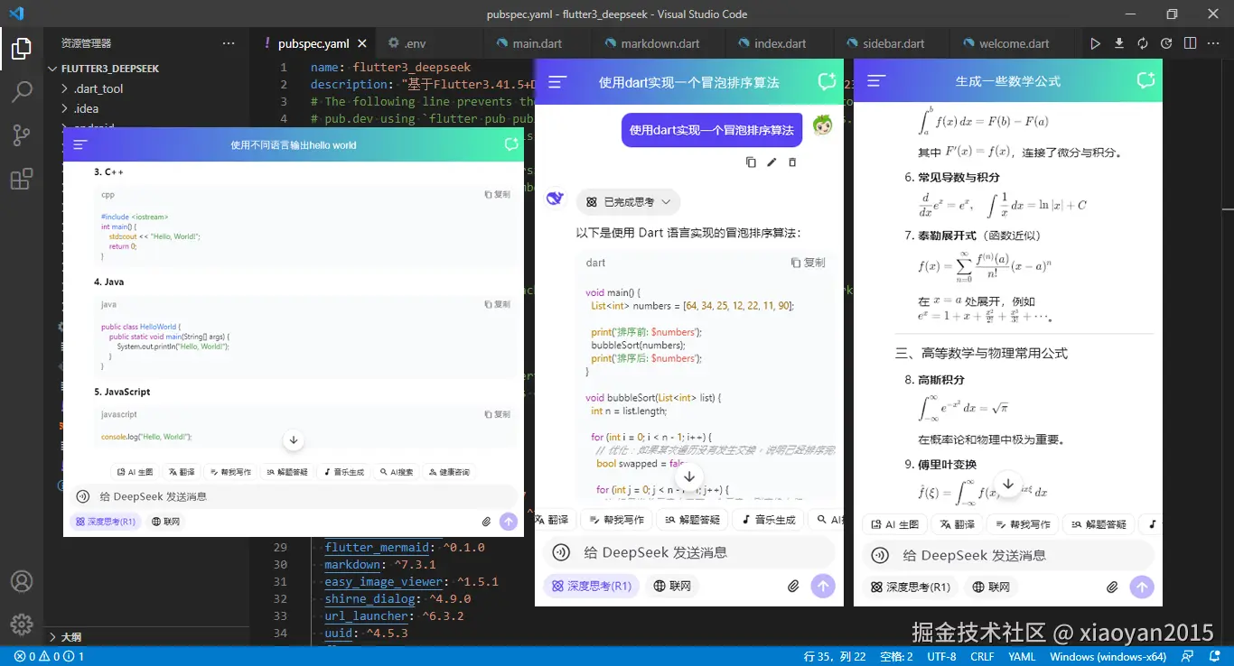The width and height of the screenshot is (1234, 666).
Task: Switch to the main.dart tab
Action: (x=537, y=42)
